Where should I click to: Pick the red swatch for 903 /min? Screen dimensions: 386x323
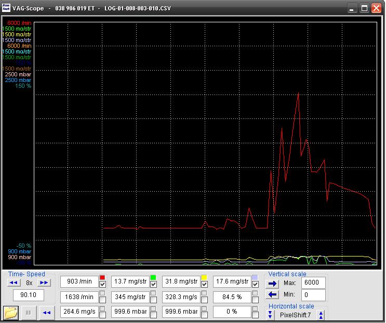(102, 278)
